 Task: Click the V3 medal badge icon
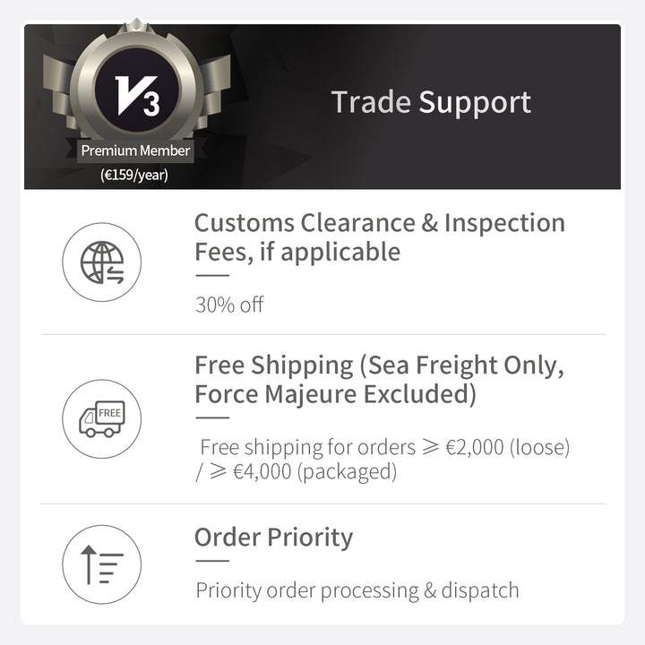pyautogui.click(x=136, y=89)
